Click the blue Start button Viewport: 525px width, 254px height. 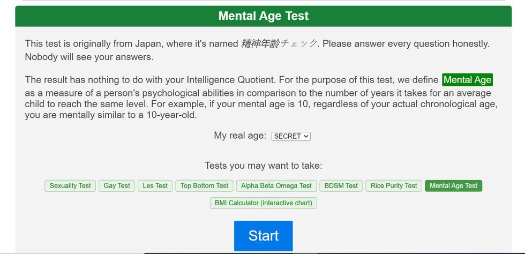tap(263, 236)
